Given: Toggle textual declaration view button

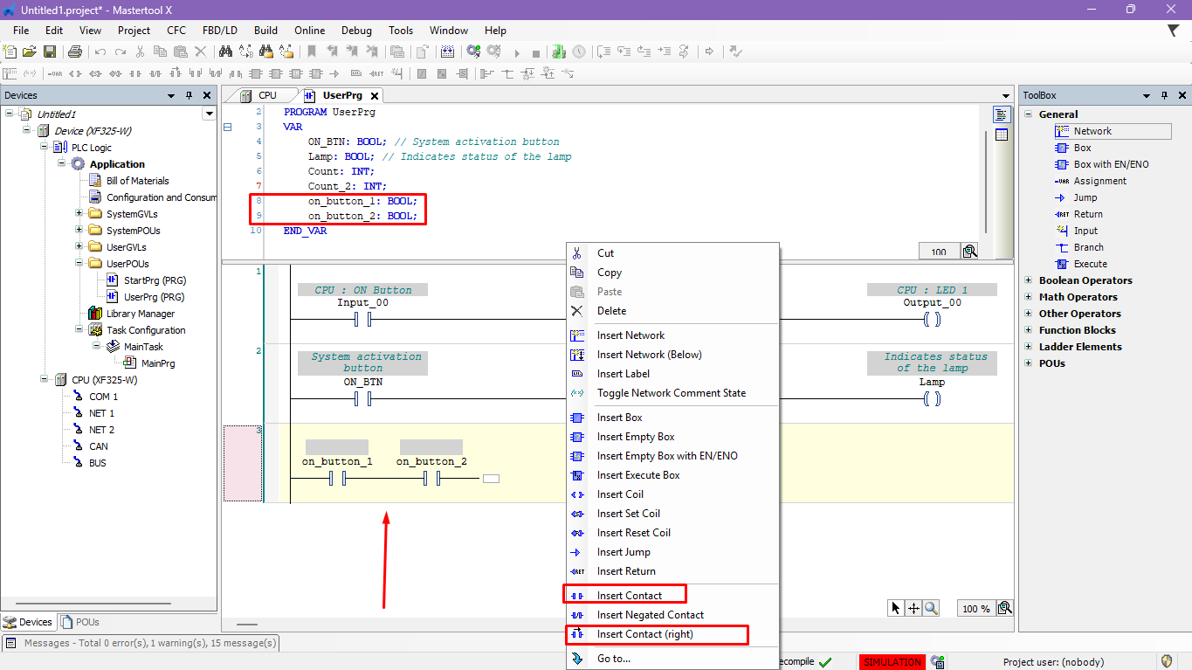Looking at the screenshot, I should 1001,114.
